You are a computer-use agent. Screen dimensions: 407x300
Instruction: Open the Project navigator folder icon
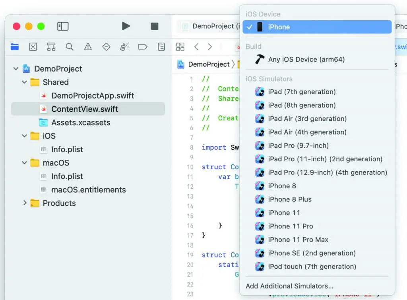click(15, 47)
